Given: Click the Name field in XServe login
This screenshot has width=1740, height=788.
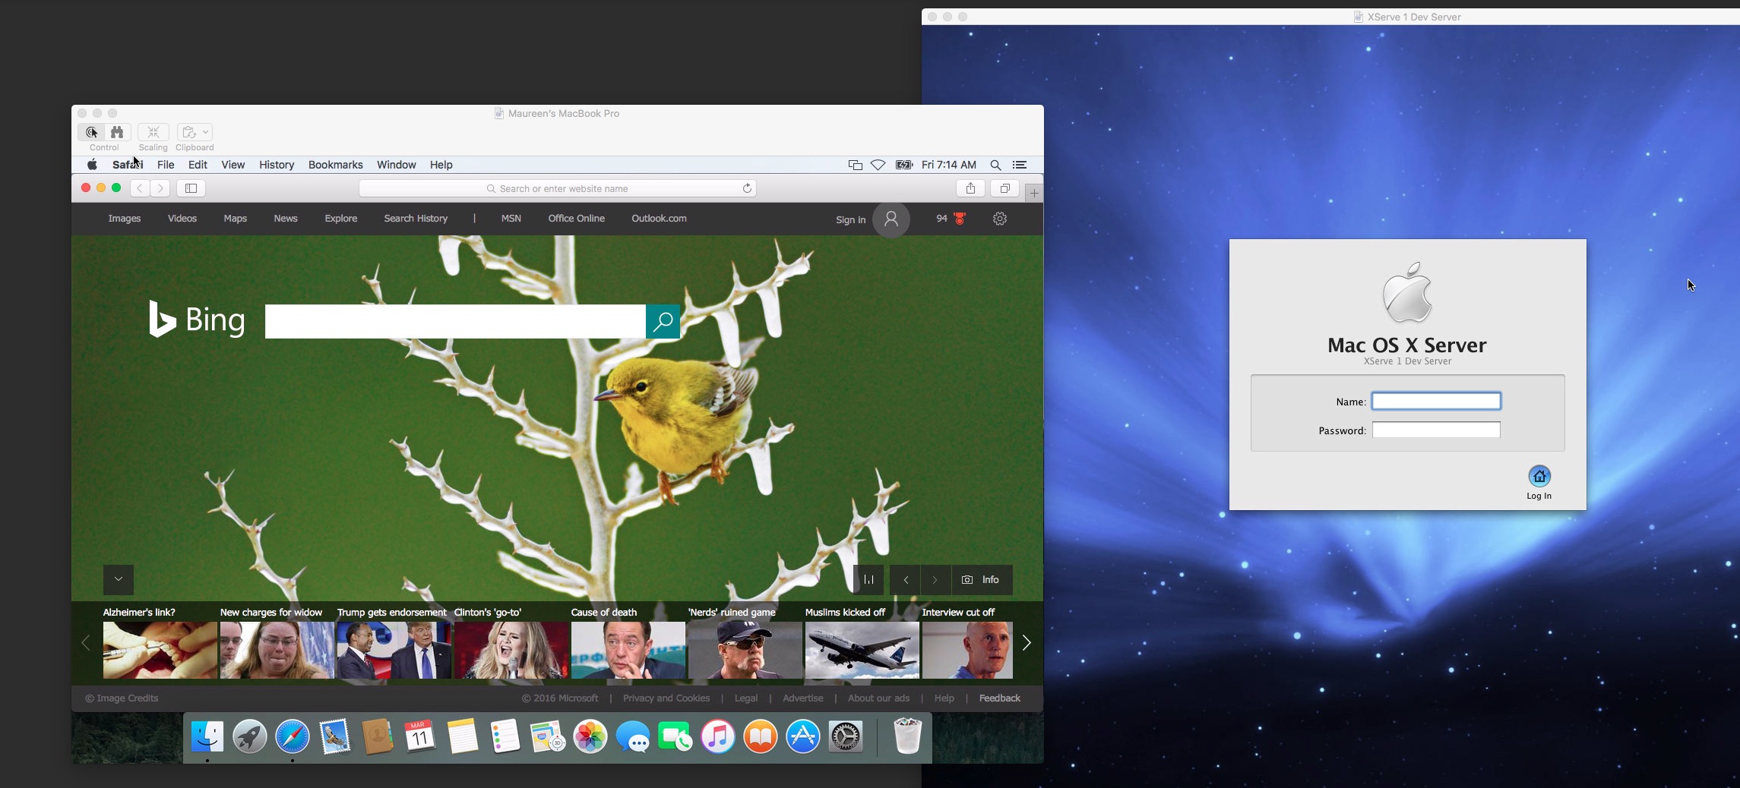Looking at the screenshot, I should click(1436, 401).
